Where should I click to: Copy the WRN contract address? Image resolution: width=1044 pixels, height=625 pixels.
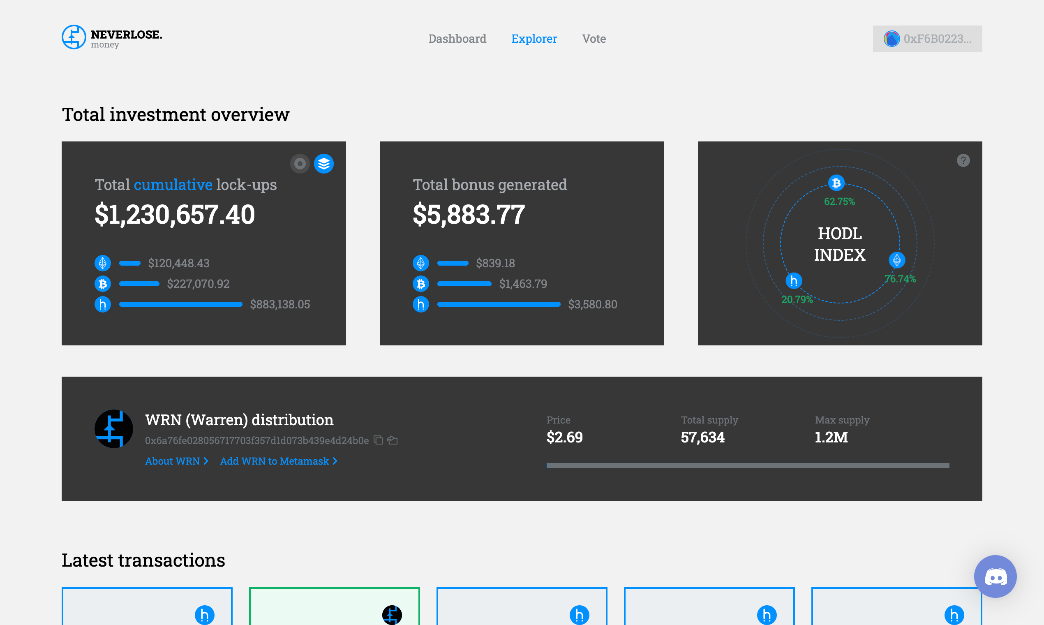point(379,440)
